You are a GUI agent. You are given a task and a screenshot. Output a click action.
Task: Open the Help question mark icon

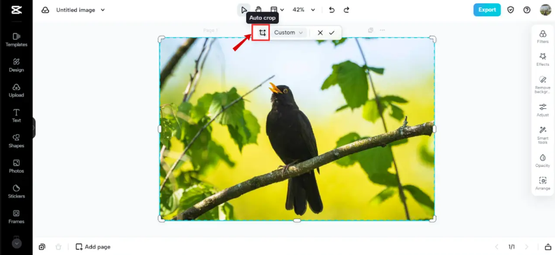[527, 10]
